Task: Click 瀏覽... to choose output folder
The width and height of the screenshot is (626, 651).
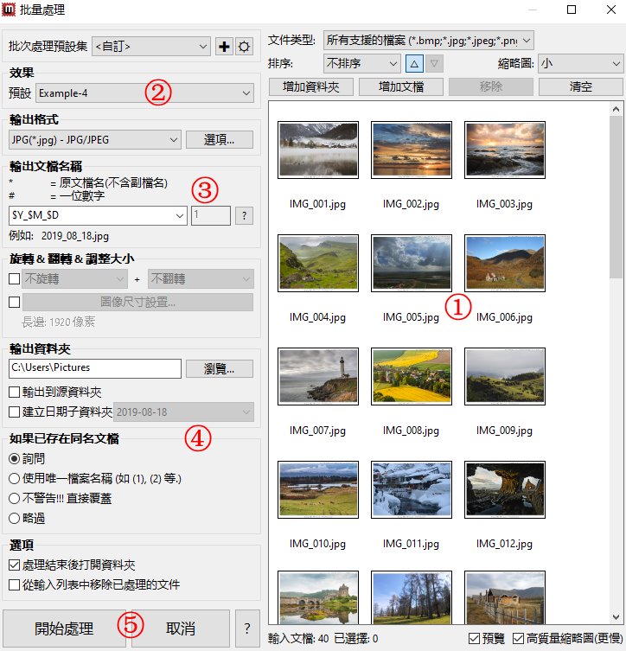Action: click(219, 368)
